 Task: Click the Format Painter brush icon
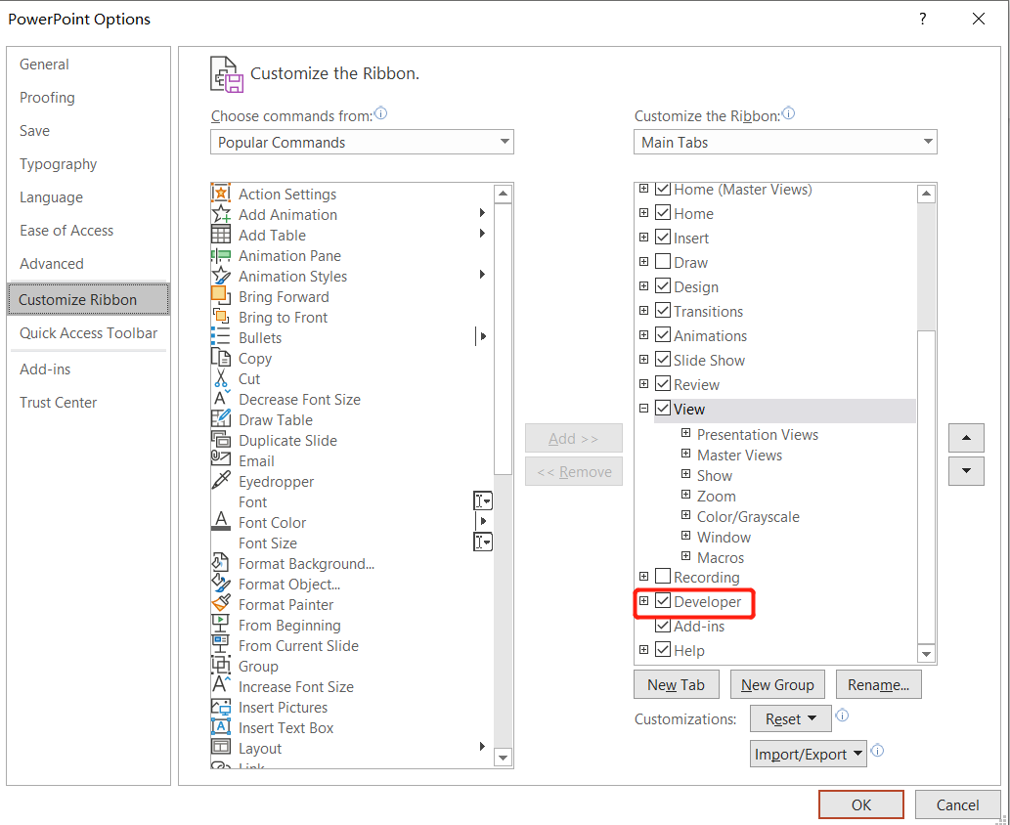coord(221,604)
